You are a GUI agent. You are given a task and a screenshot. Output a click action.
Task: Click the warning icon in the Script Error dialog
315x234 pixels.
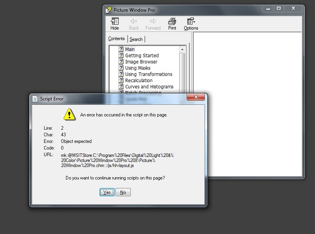click(x=69, y=114)
